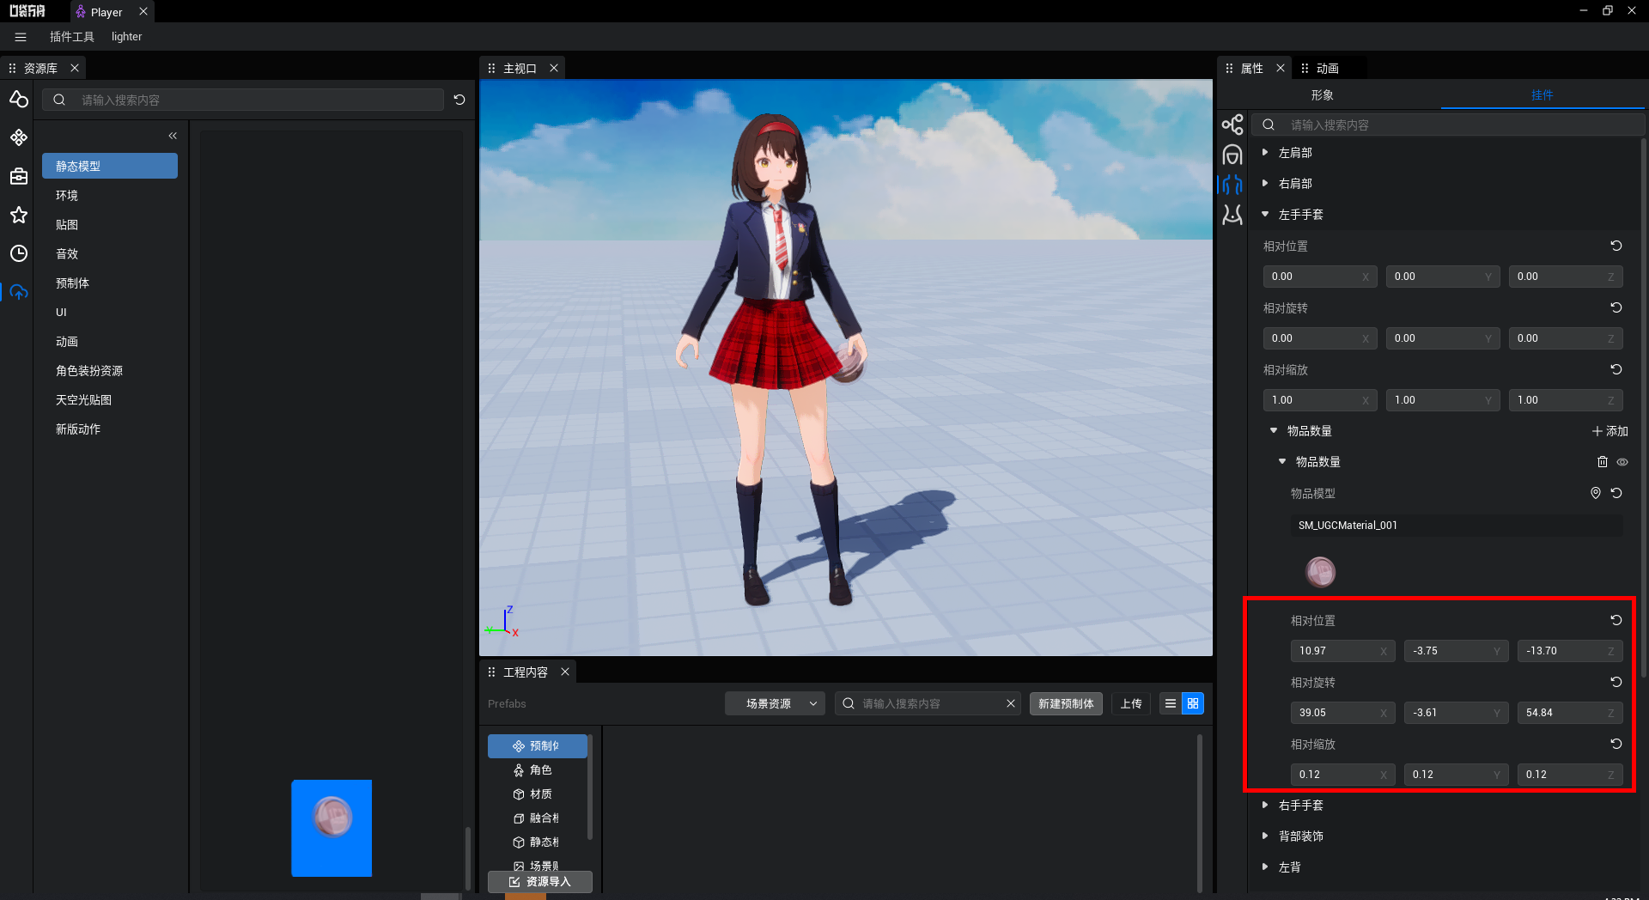This screenshot has width=1649, height=900.
Task: Click the 资源导入 button
Action: coord(540,882)
